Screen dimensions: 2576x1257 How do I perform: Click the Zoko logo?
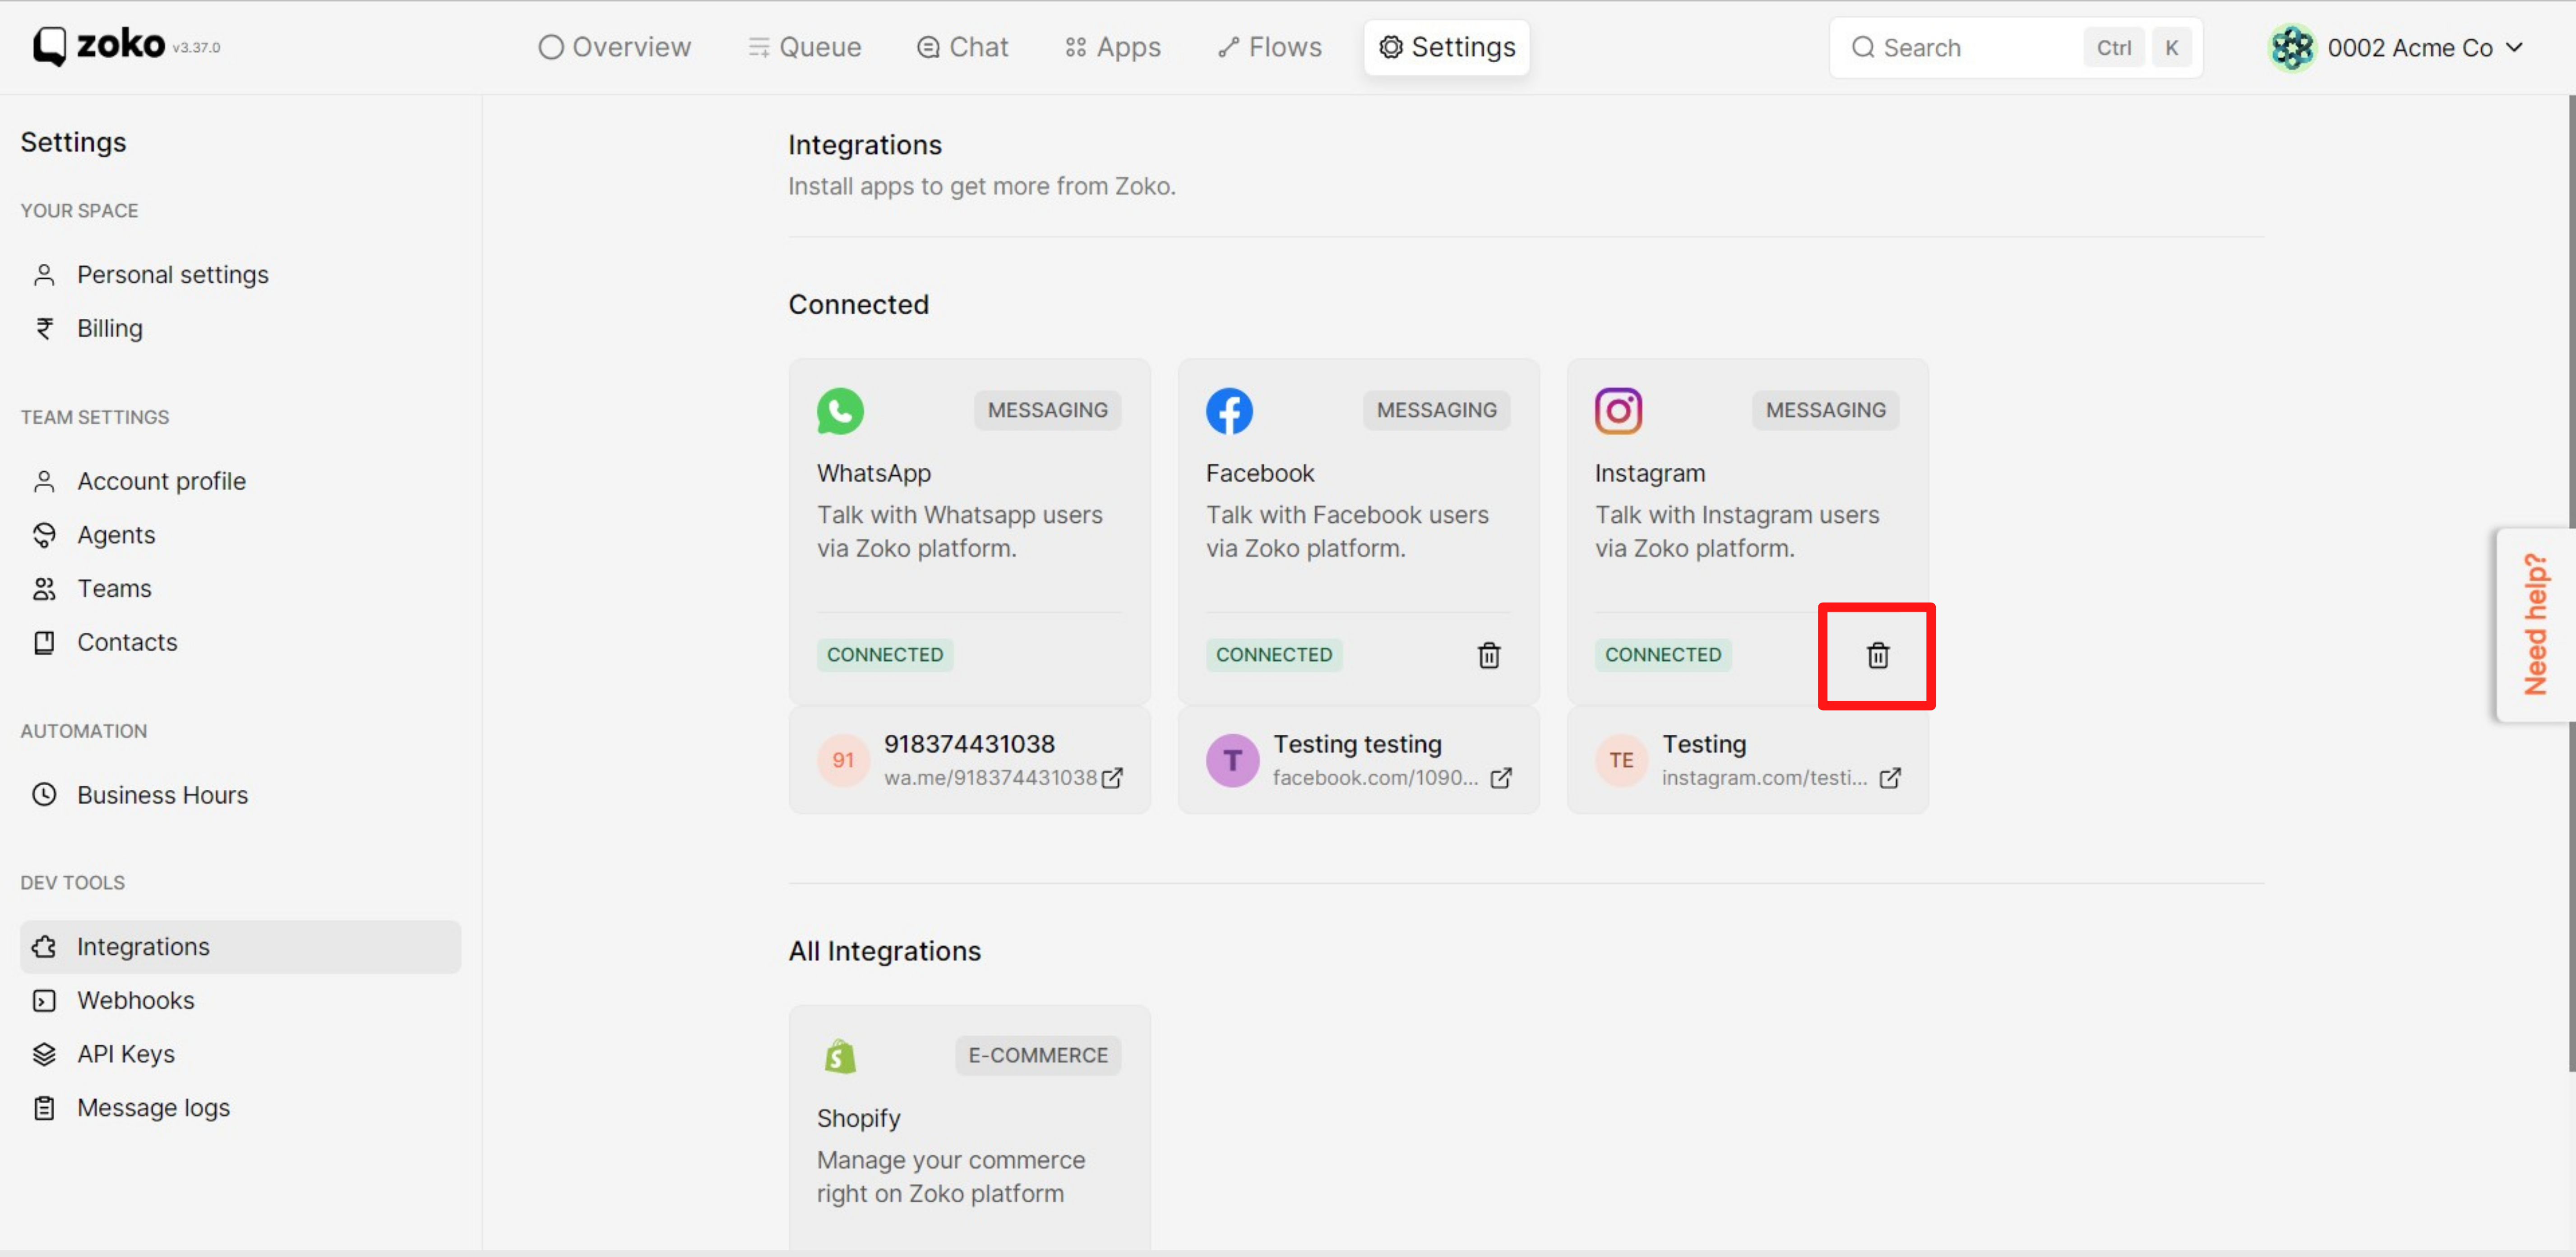(98, 45)
